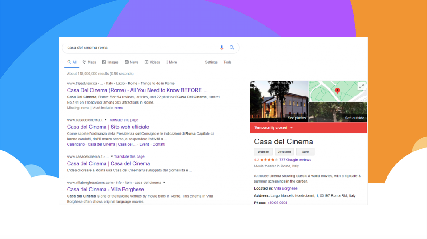Click the 'About 118,000,000 results' text
The image size is (427, 239).
100,74
